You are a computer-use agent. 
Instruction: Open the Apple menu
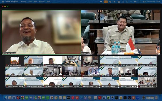(x=3, y=2)
